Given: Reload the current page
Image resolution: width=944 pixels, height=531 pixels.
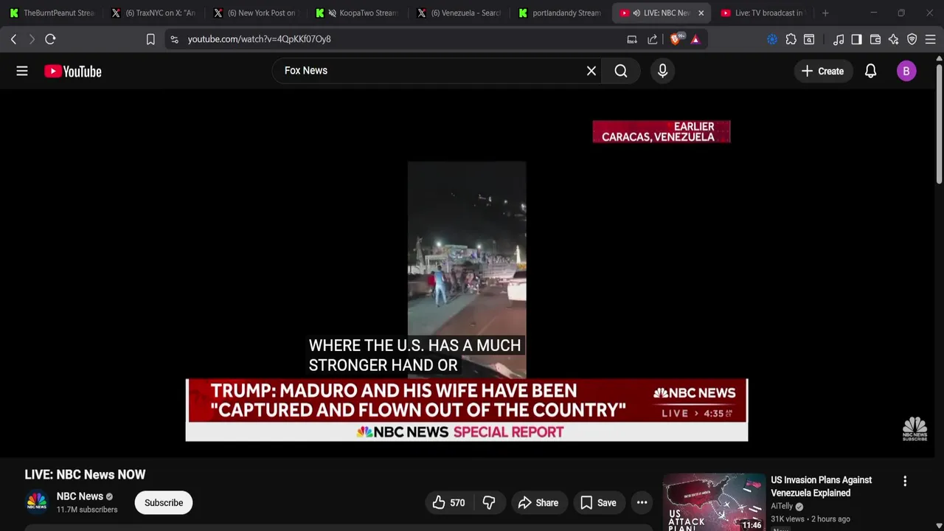Looking at the screenshot, I should (50, 39).
